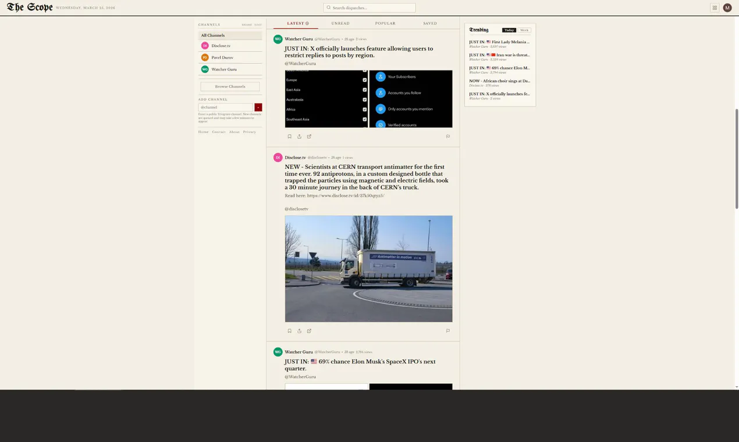Open the disclose.tv Read here URL
739x442 pixels.
pyautogui.click(x=346, y=196)
